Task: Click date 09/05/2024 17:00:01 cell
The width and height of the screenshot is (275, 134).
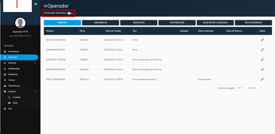Action: [113, 69]
